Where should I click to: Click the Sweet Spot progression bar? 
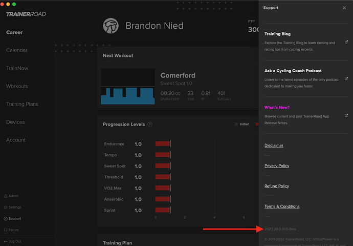[x=163, y=166]
